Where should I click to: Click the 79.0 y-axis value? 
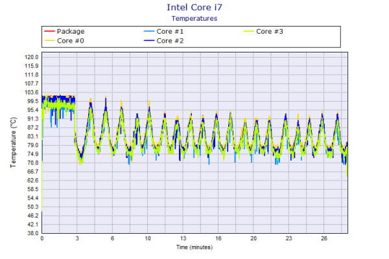coord(33,145)
